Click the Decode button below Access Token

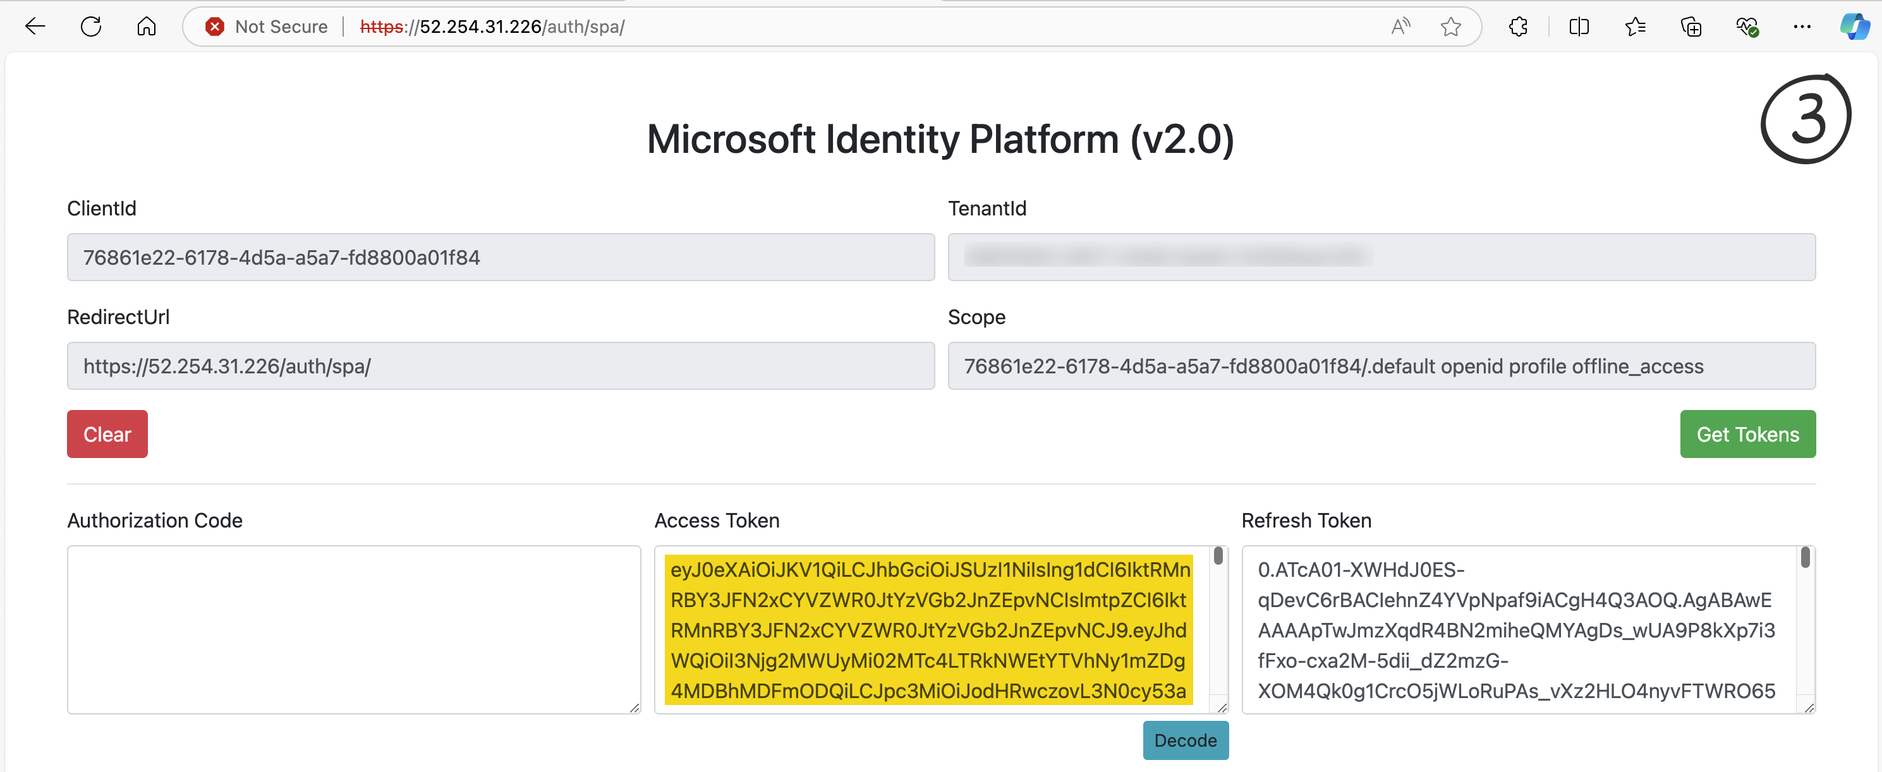(x=1185, y=740)
